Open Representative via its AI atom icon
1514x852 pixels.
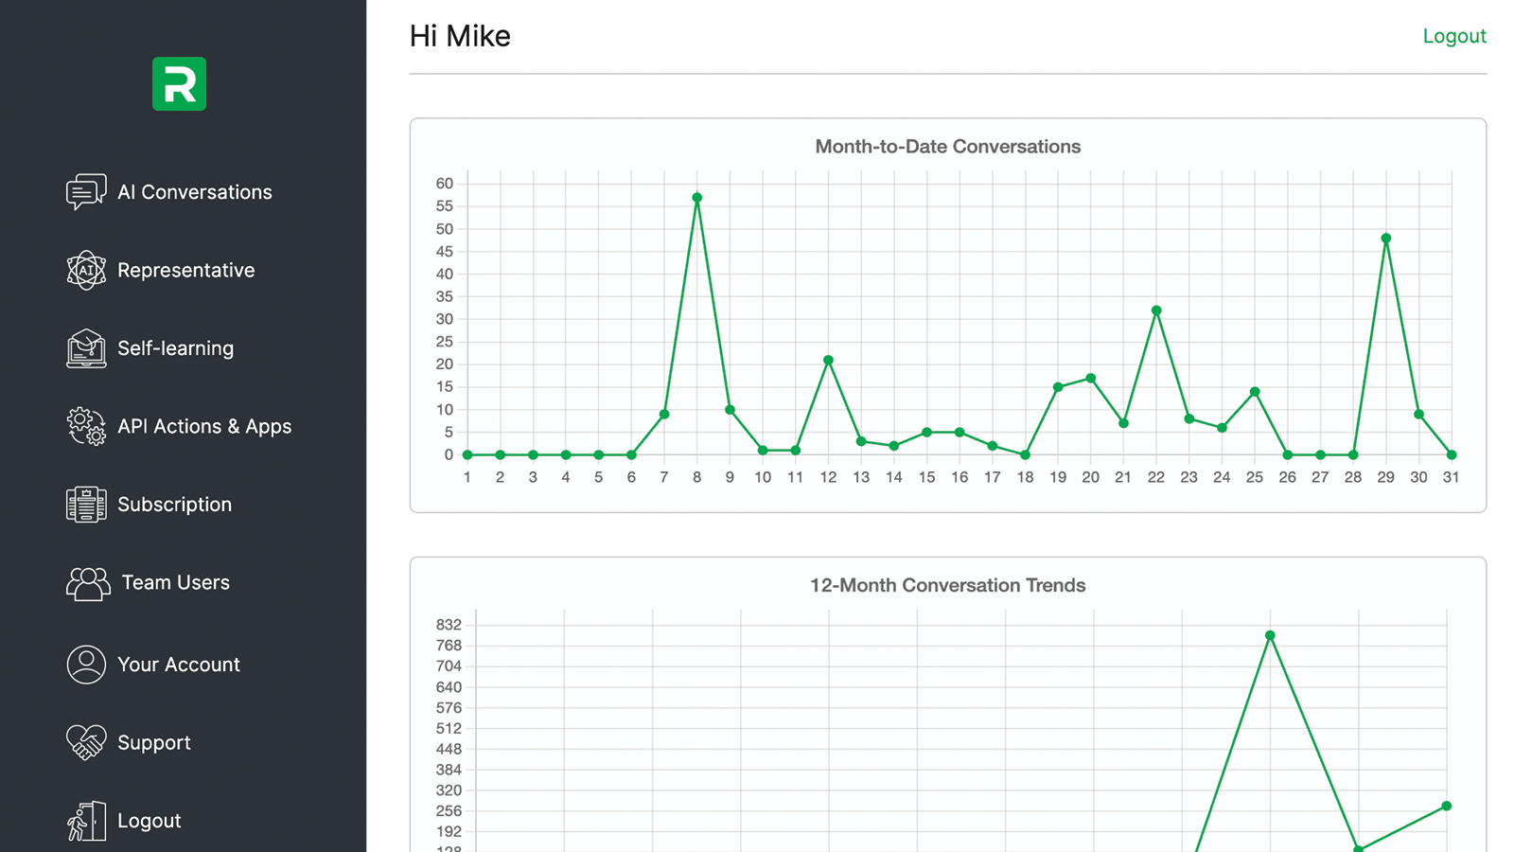pos(85,270)
